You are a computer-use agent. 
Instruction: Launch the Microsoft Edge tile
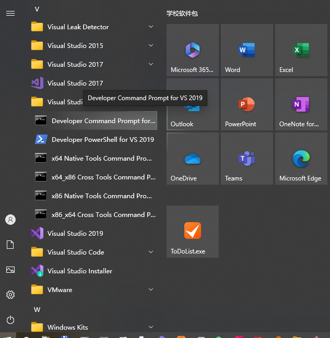point(301,159)
